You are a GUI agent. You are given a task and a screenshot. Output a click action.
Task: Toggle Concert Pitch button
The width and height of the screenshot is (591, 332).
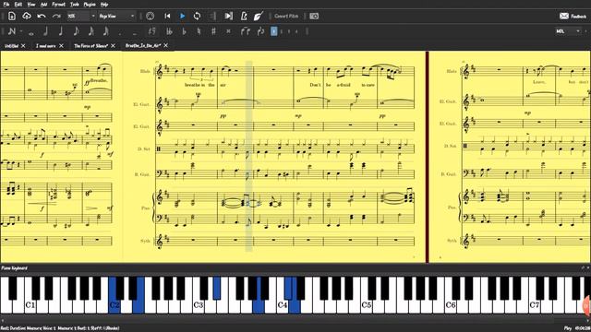pos(286,16)
